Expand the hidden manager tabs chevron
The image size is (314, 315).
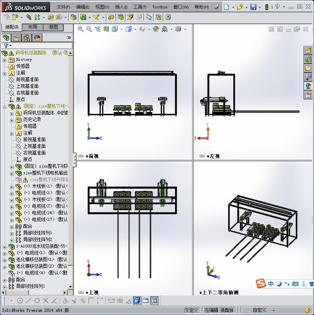click(69, 37)
